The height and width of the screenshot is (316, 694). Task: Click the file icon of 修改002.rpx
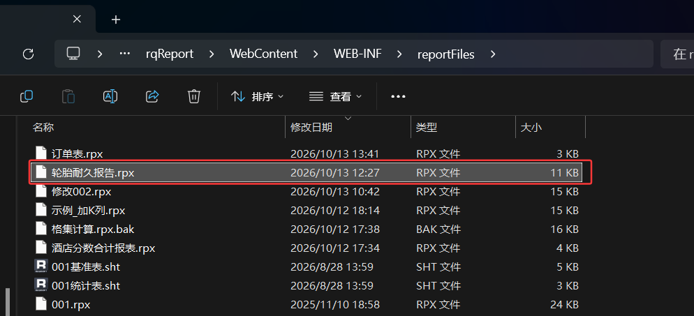pyautogui.click(x=40, y=190)
